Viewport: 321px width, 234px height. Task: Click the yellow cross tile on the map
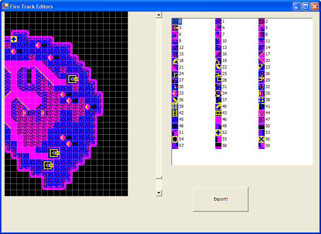14,39
